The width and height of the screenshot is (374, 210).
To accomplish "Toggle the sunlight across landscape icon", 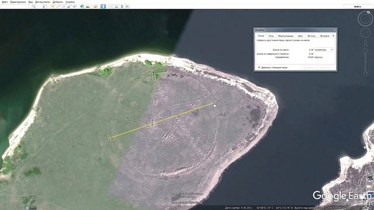I will point(88,6).
